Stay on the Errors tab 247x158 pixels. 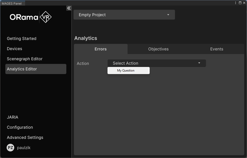pyautogui.click(x=100, y=49)
